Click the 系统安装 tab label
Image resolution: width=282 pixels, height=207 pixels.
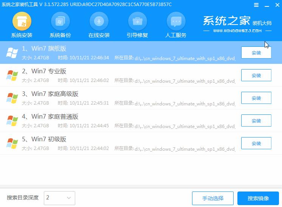click(22, 35)
